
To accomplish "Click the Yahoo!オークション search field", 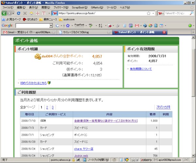I will coord(177,13).
